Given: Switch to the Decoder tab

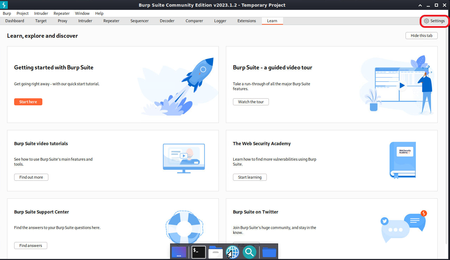Looking at the screenshot, I should coord(167,21).
